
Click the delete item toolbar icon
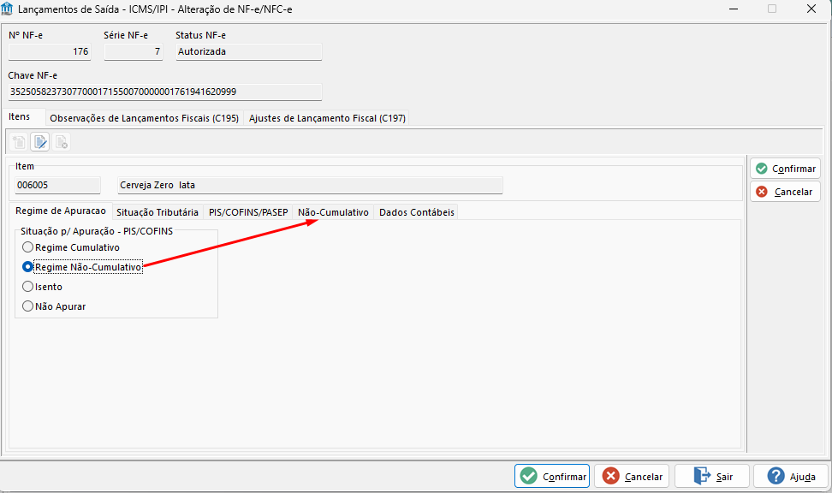(x=62, y=142)
